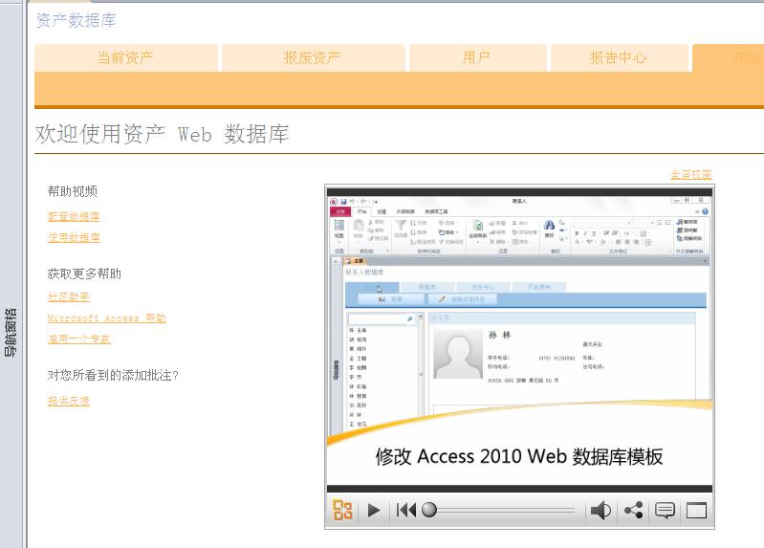Image resolution: width=764 pixels, height=548 pixels.
Task: Click the 社区助手 link
Action: [x=69, y=296]
